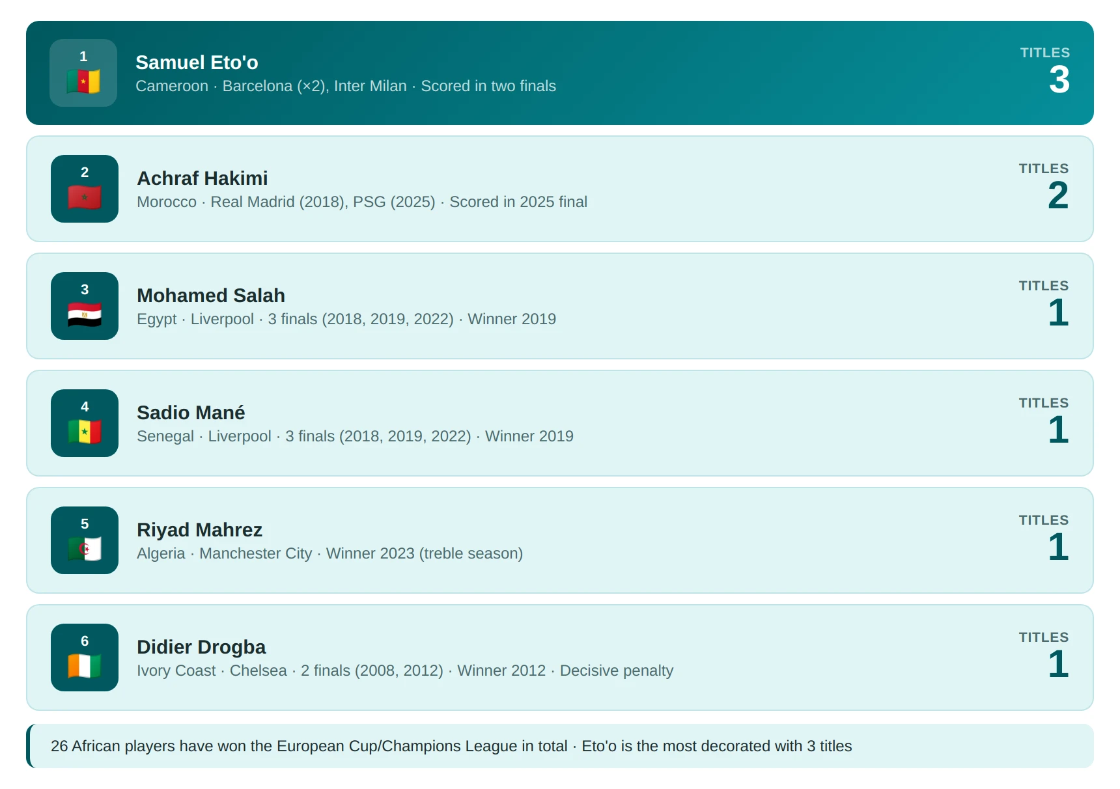Select Eto'o's Cameroon and Barcelona detail line
1120x789 pixels.
tap(346, 86)
